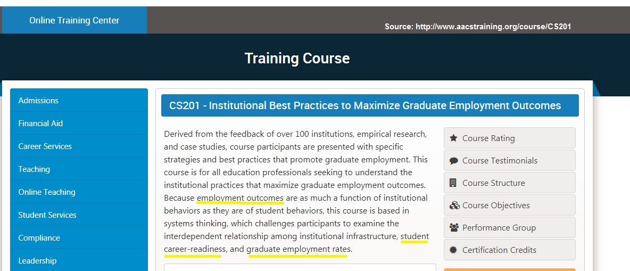Open the Financial Aid category
This screenshot has height=271, width=630.
(x=79, y=124)
